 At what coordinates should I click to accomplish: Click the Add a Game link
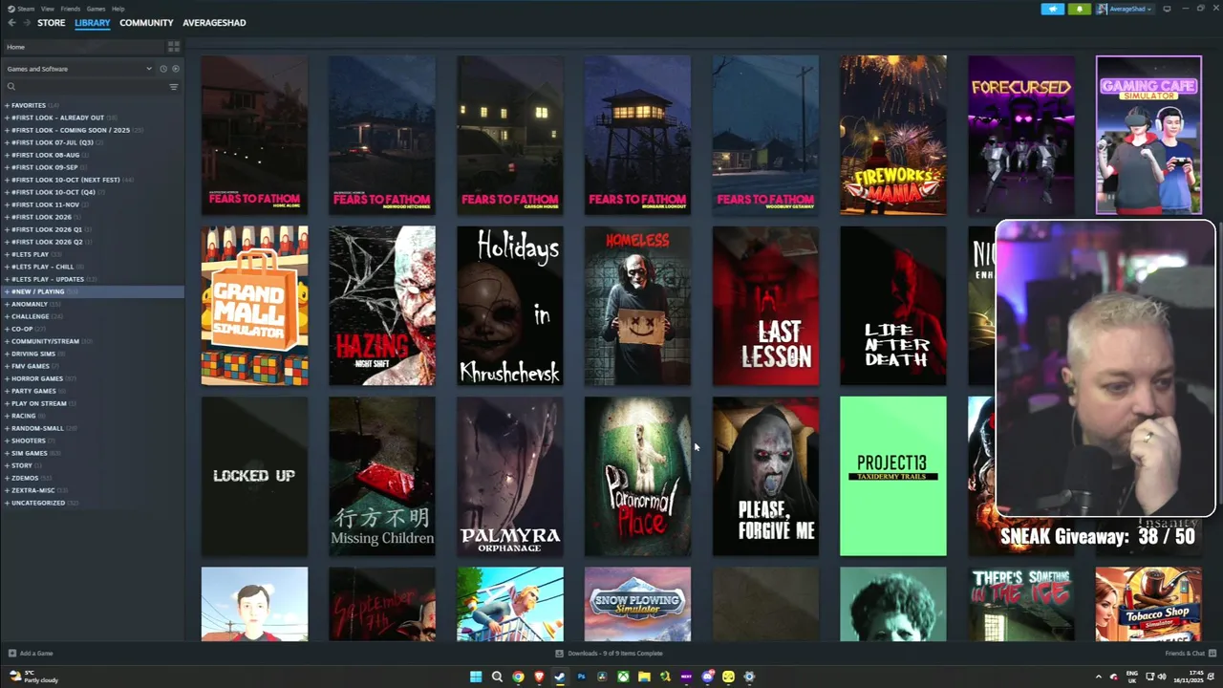[x=36, y=654]
